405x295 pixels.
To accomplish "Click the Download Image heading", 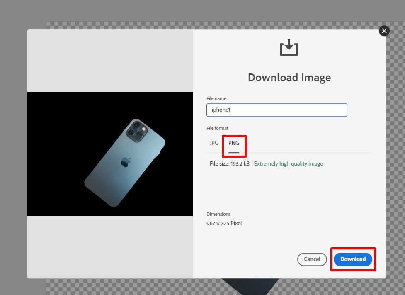I will click(x=289, y=78).
